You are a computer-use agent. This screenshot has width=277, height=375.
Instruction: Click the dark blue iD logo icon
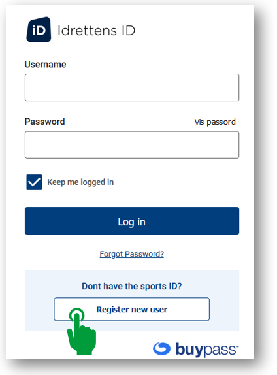[39, 29]
